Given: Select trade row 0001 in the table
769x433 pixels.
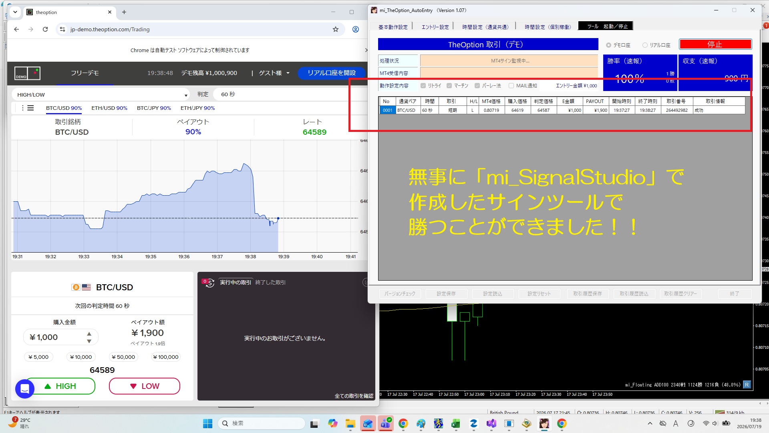Looking at the screenshot, I should [562, 110].
